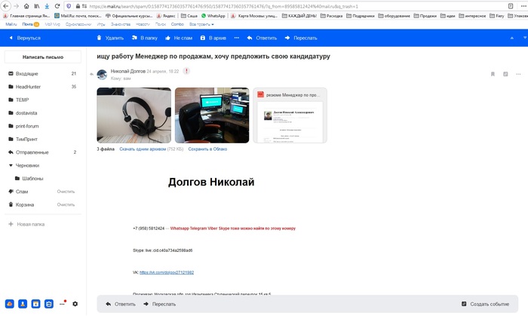
Task: Open the headset photo attachment
Action: click(x=134, y=115)
